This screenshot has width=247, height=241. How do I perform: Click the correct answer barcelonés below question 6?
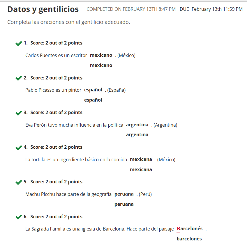click(x=189, y=239)
